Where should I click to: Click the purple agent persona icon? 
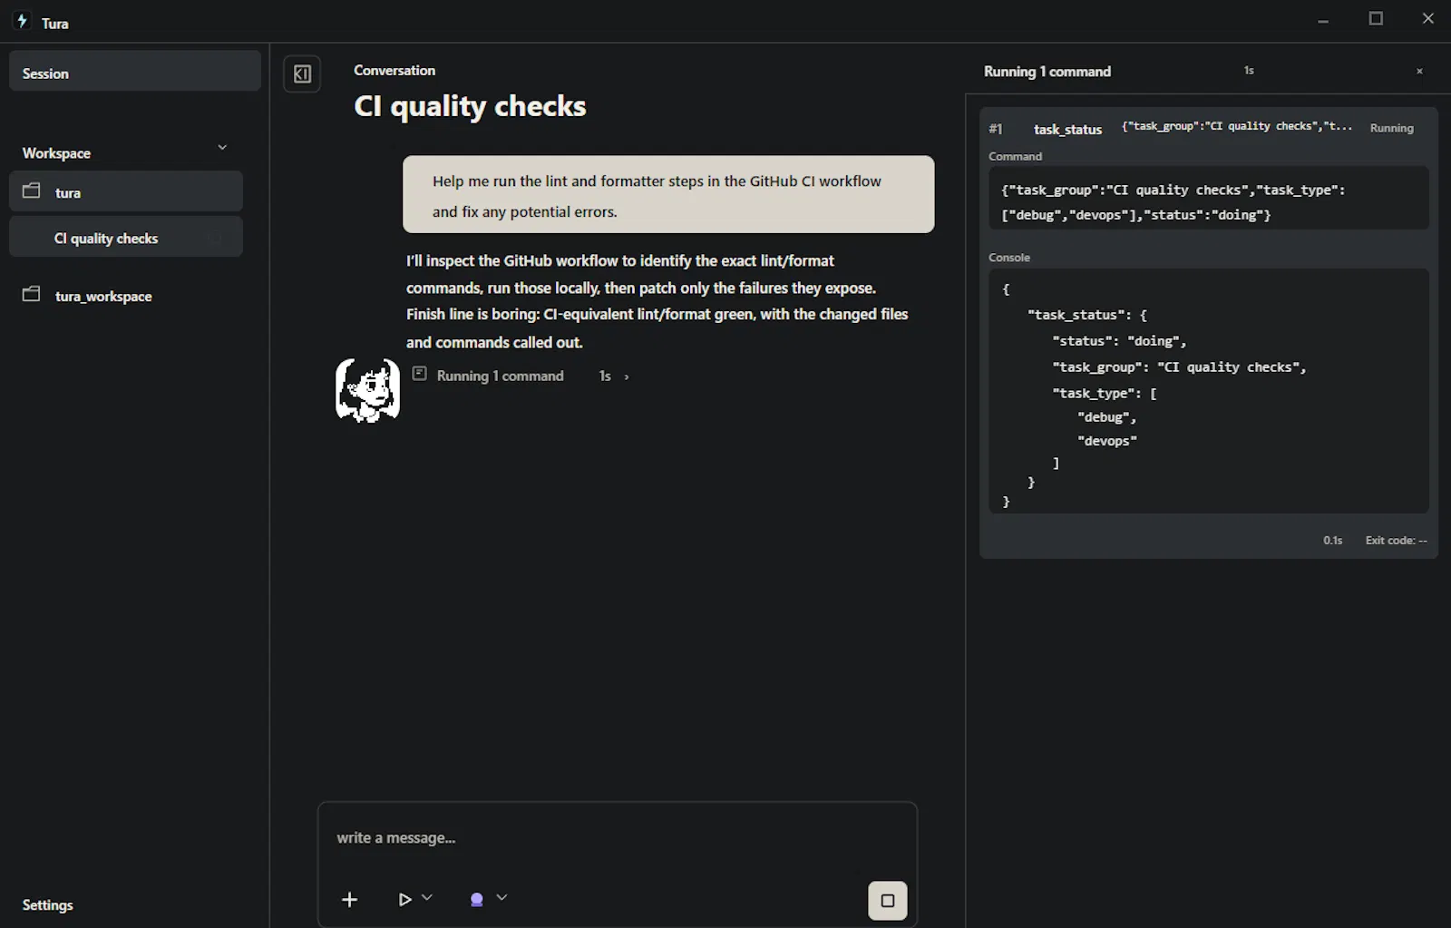click(476, 899)
